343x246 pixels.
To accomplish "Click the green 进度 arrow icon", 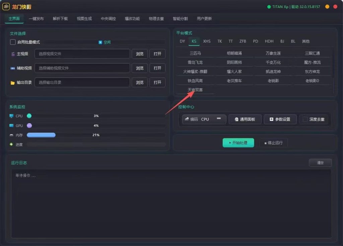I will tap(11, 144).
